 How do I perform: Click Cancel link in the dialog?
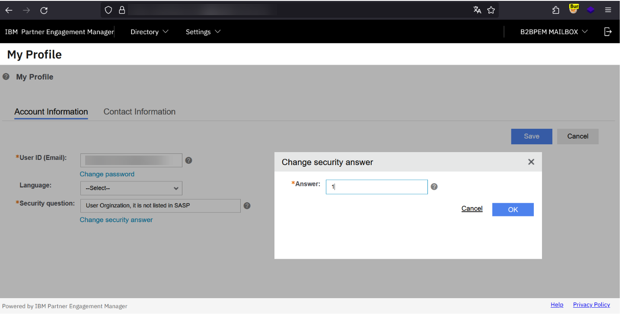click(x=472, y=209)
